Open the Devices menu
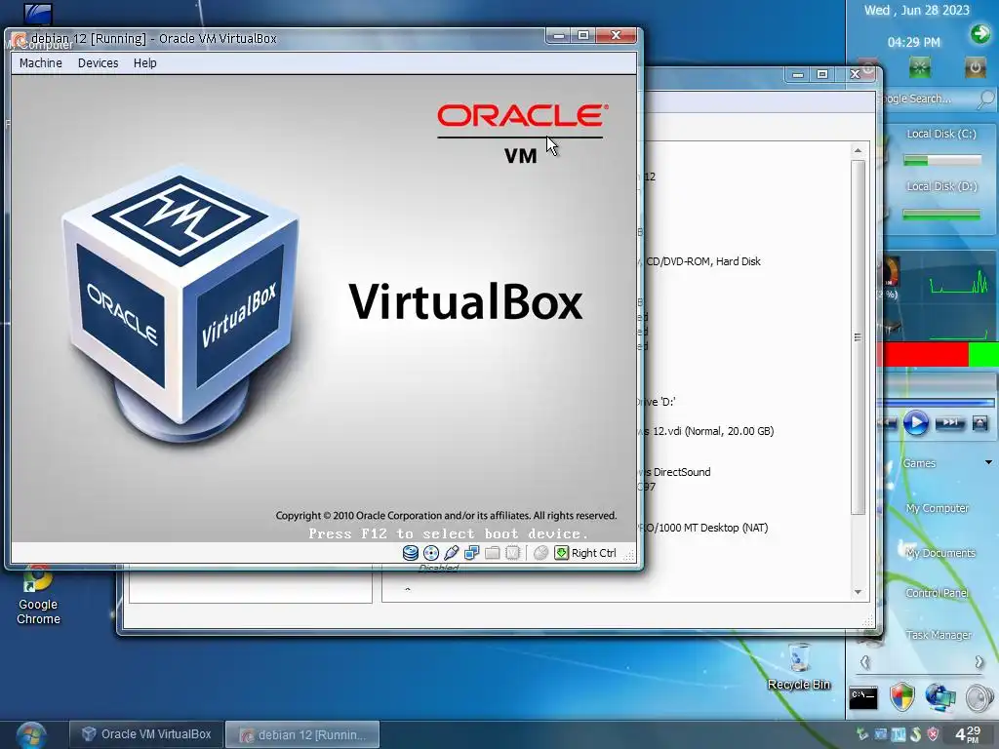 click(x=99, y=63)
